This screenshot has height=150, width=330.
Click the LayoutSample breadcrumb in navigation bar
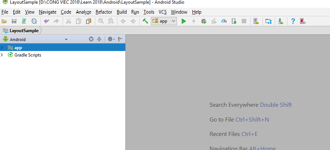(24, 30)
